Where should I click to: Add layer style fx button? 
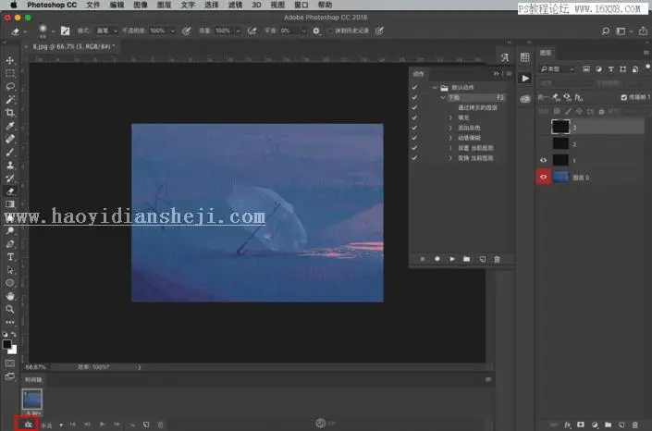[x=568, y=425]
